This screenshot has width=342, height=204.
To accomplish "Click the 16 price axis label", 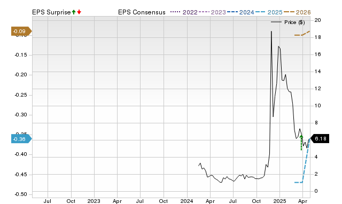I will (x=317, y=54).
